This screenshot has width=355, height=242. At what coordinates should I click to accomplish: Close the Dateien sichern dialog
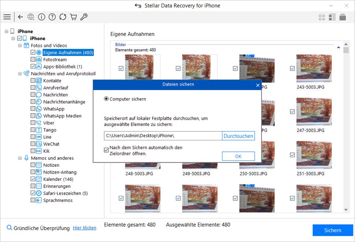click(258, 85)
